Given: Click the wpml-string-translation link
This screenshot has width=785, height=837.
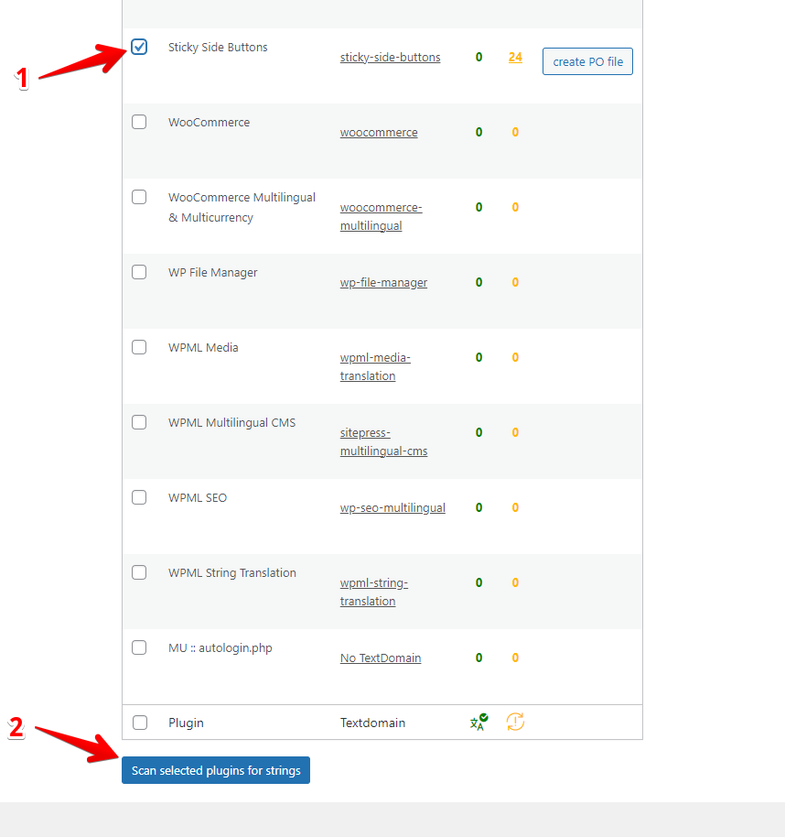Looking at the screenshot, I should click(x=374, y=592).
